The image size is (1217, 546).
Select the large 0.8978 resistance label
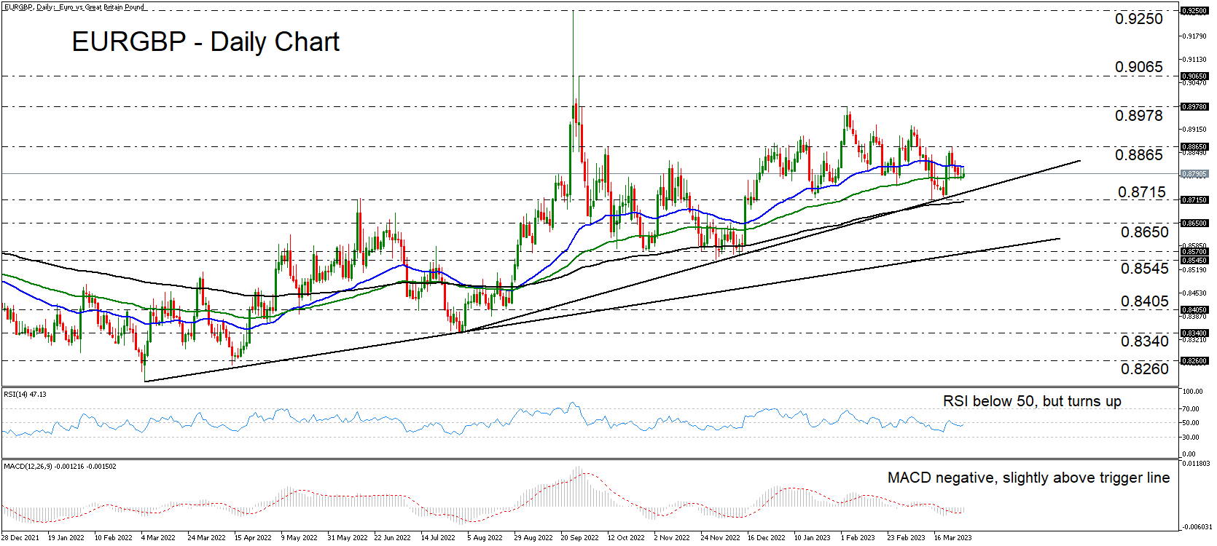point(1139,115)
